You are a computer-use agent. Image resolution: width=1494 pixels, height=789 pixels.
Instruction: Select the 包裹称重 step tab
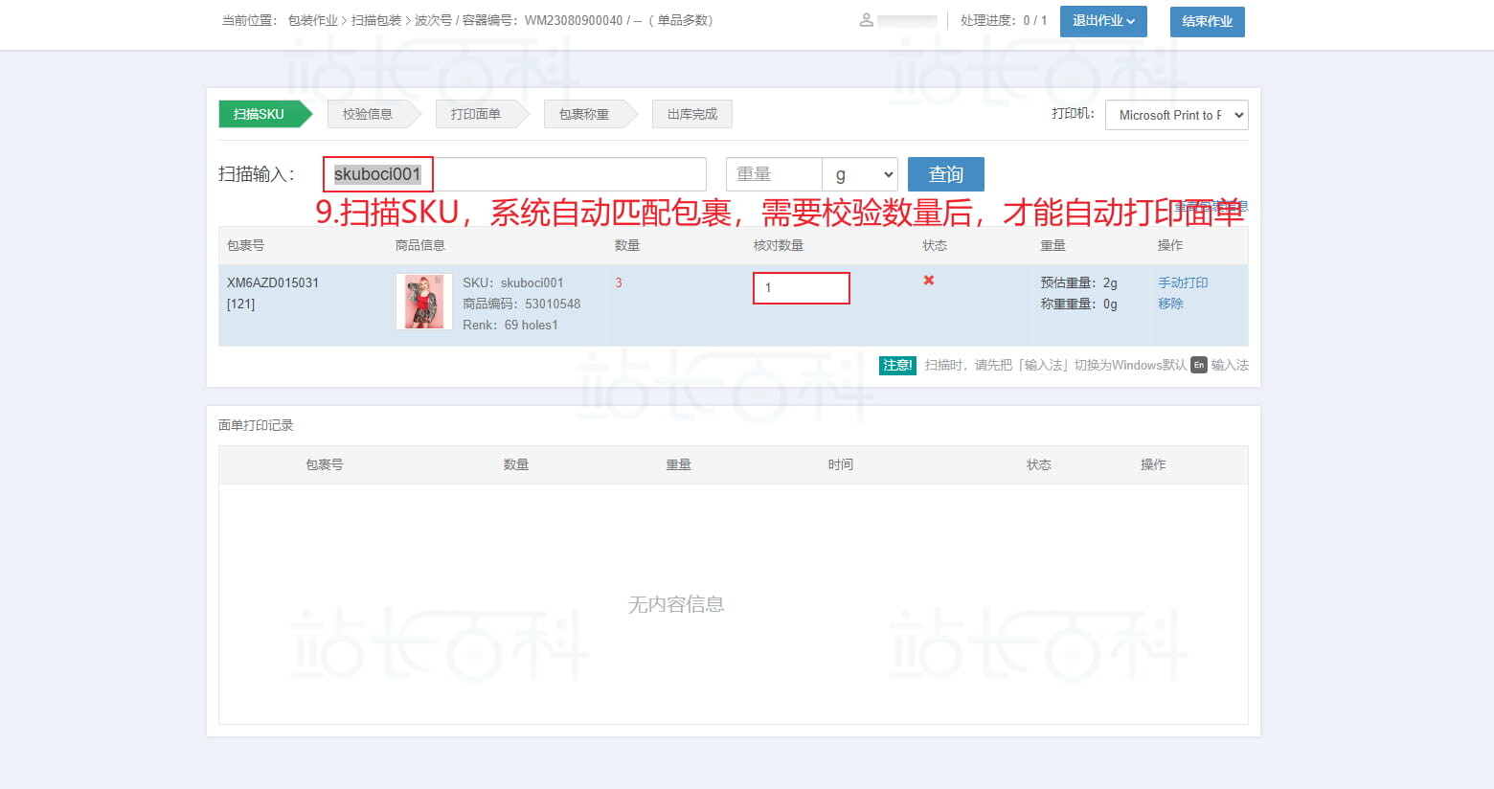click(584, 114)
